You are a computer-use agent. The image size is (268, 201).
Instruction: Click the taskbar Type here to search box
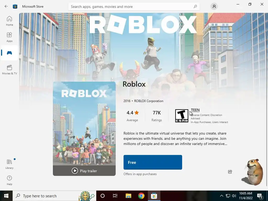[54, 196]
